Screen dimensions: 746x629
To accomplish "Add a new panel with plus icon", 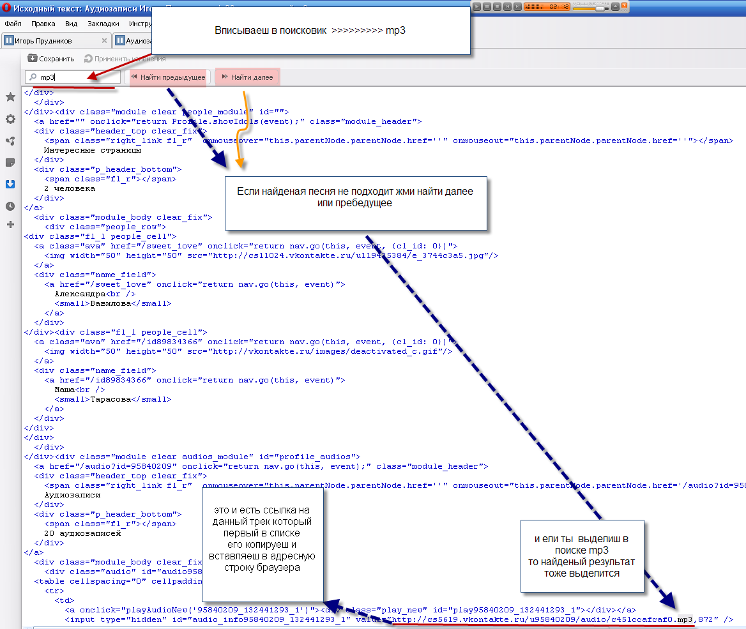I will (10, 225).
